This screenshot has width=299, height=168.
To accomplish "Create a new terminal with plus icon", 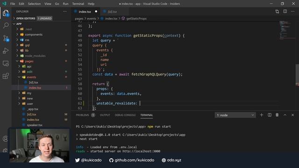I will pos(262,115).
